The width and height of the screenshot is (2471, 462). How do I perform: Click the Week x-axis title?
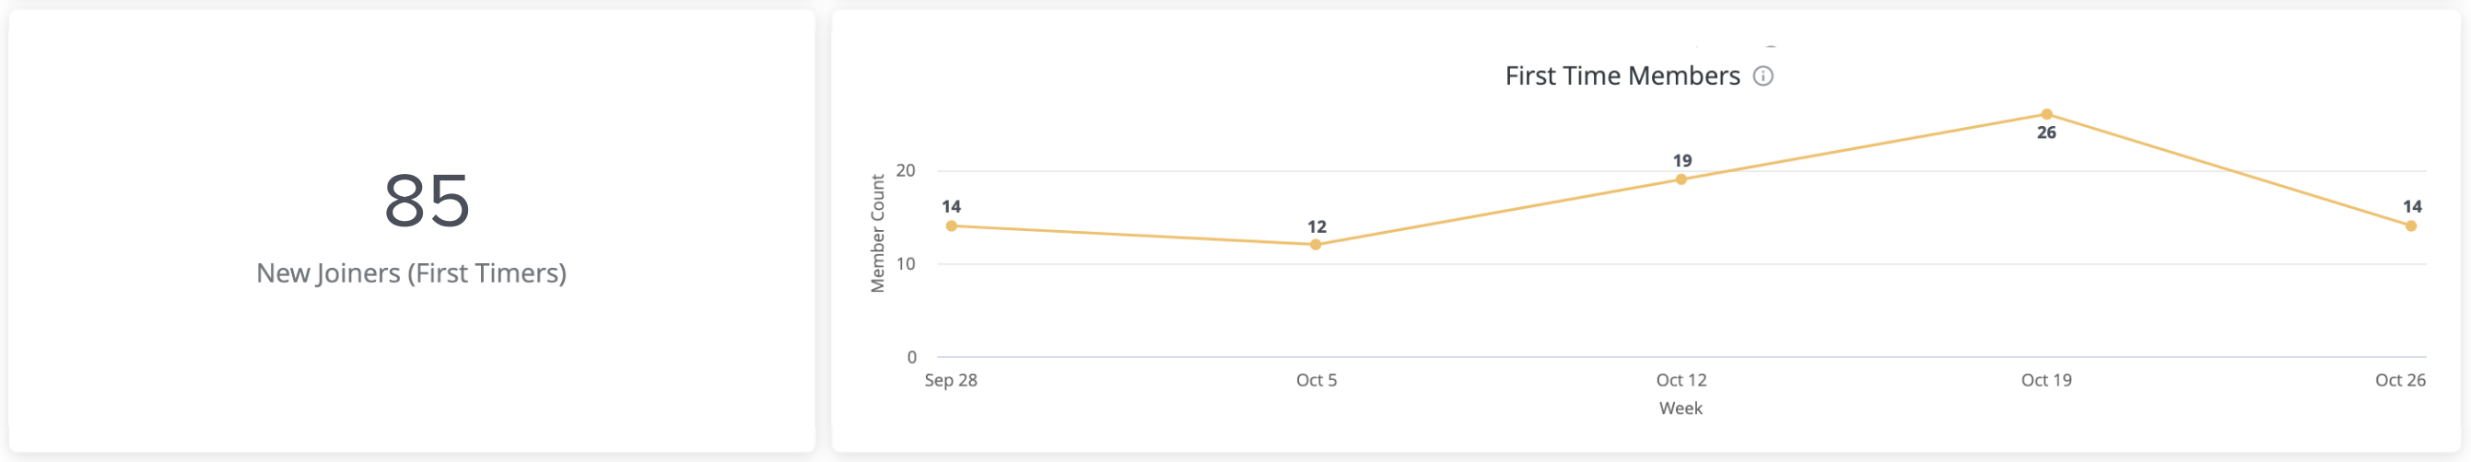click(x=1681, y=409)
